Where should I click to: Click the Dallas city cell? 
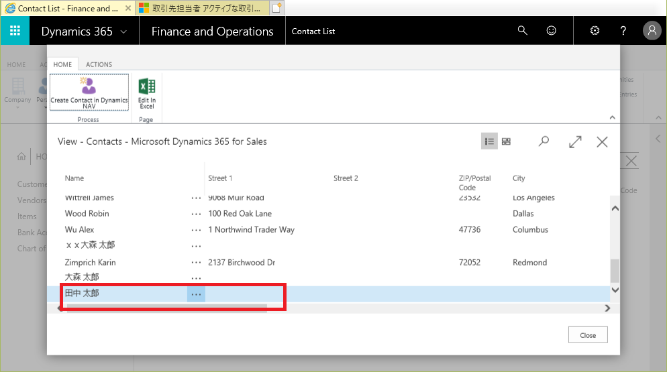[x=523, y=213]
